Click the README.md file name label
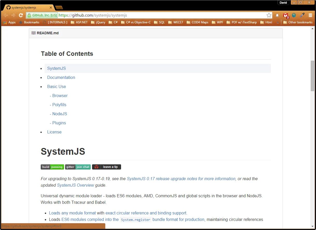Image resolution: width=316 pixels, height=230 pixels. (48, 33)
